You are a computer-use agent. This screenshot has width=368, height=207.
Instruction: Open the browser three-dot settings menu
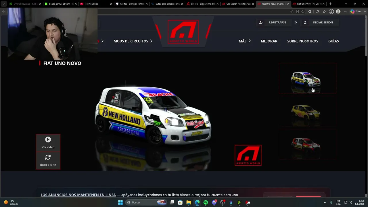(x=345, y=11)
